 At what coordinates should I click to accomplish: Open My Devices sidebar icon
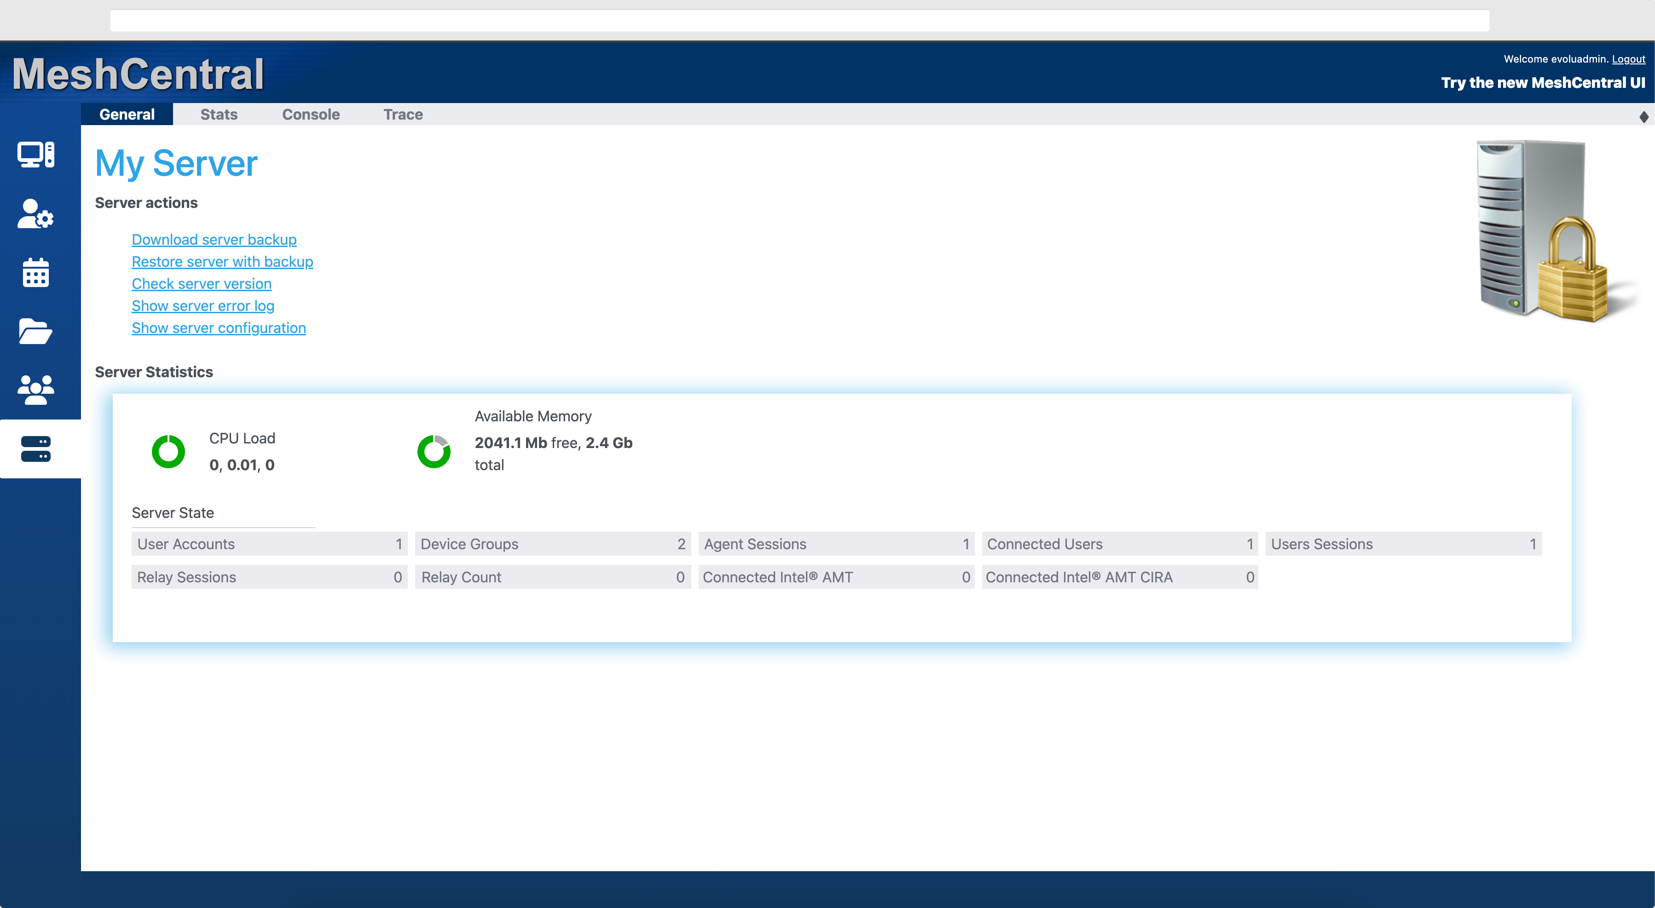[36, 154]
